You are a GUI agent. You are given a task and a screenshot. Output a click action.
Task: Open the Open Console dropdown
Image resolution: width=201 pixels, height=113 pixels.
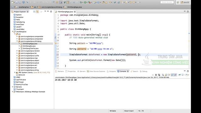[189, 75]
